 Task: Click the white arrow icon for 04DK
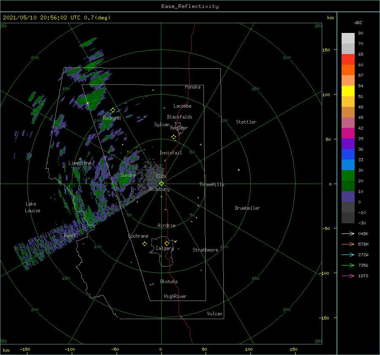pyautogui.click(x=348, y=233)
